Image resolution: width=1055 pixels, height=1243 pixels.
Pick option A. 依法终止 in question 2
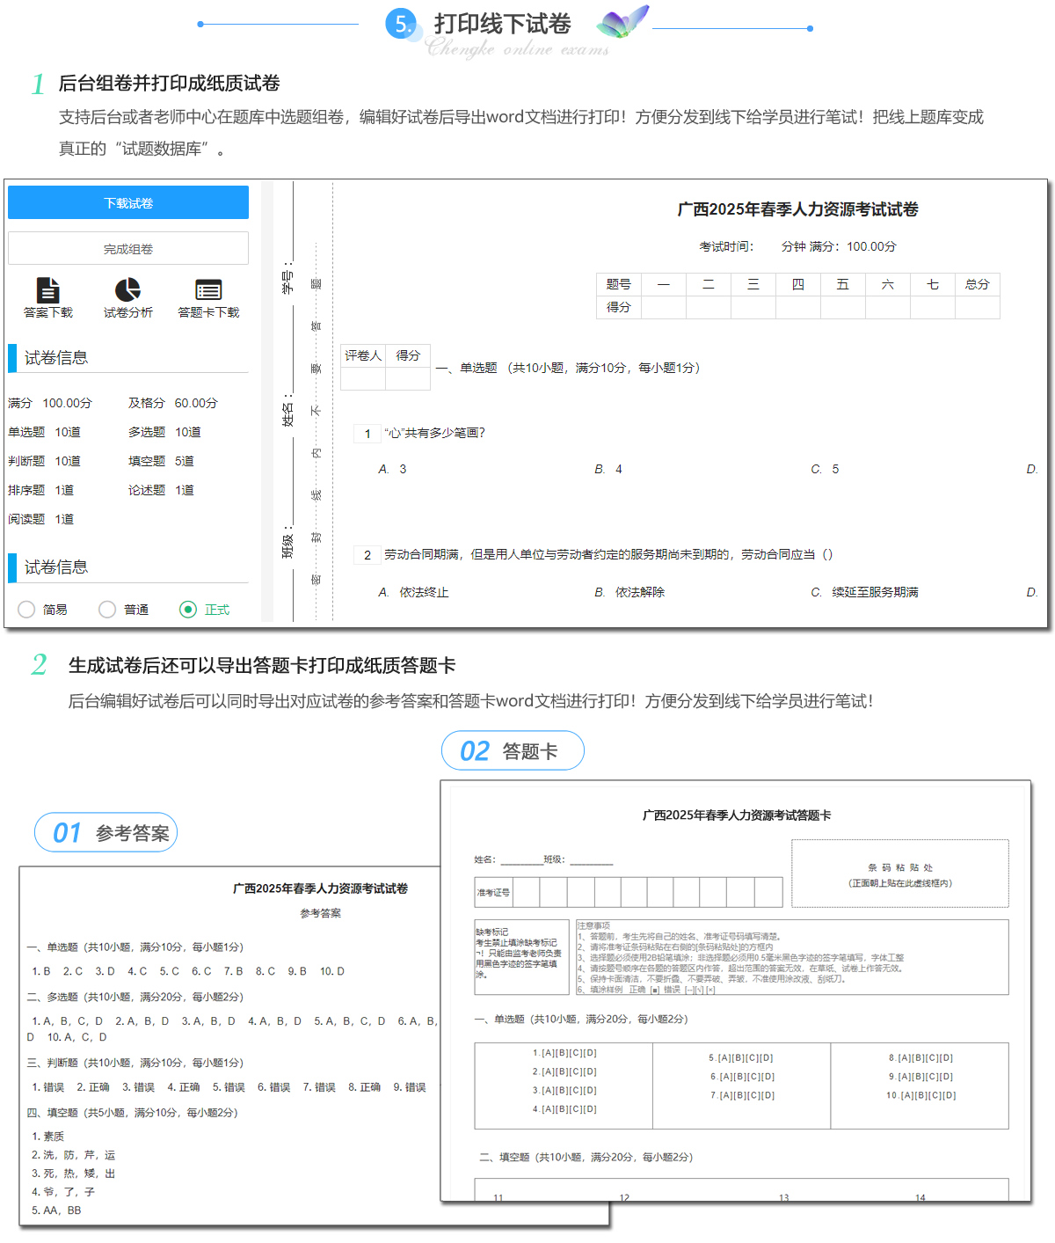(x=413, y=593)
